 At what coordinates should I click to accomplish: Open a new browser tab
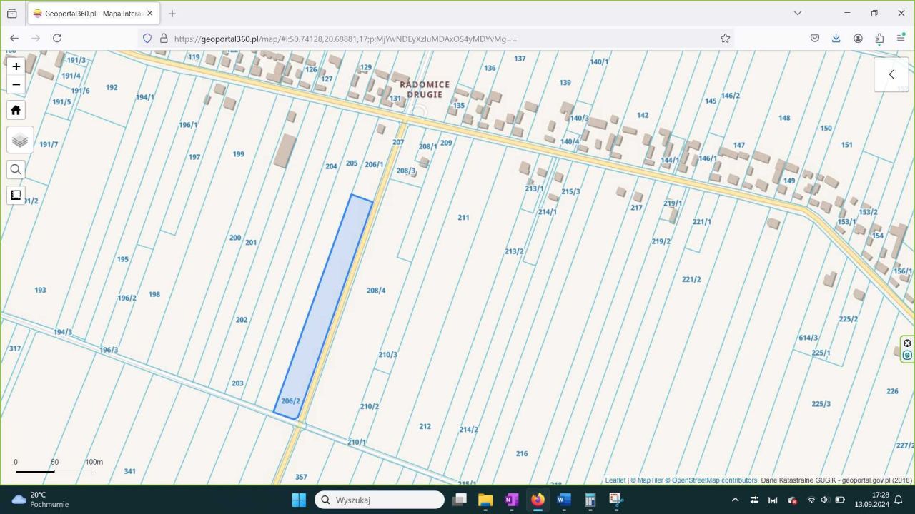(172, 13)
